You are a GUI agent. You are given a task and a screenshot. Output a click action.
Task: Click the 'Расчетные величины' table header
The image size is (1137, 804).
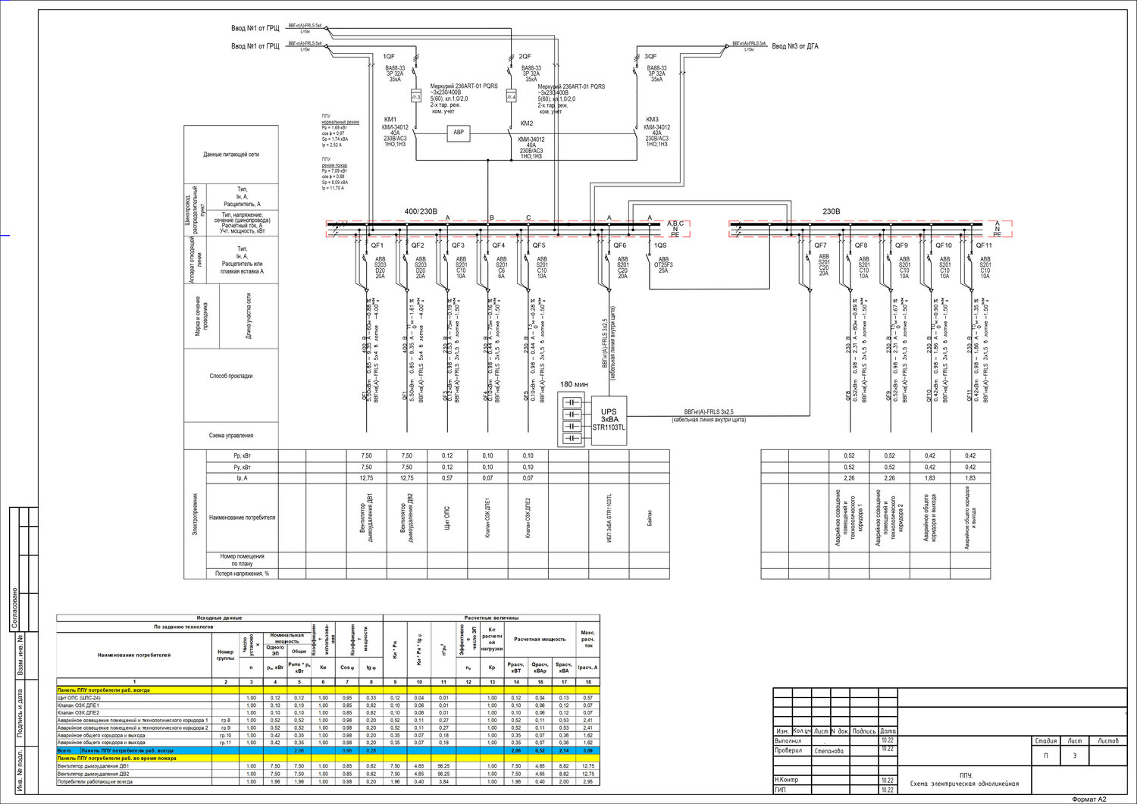tap(492, 618)
